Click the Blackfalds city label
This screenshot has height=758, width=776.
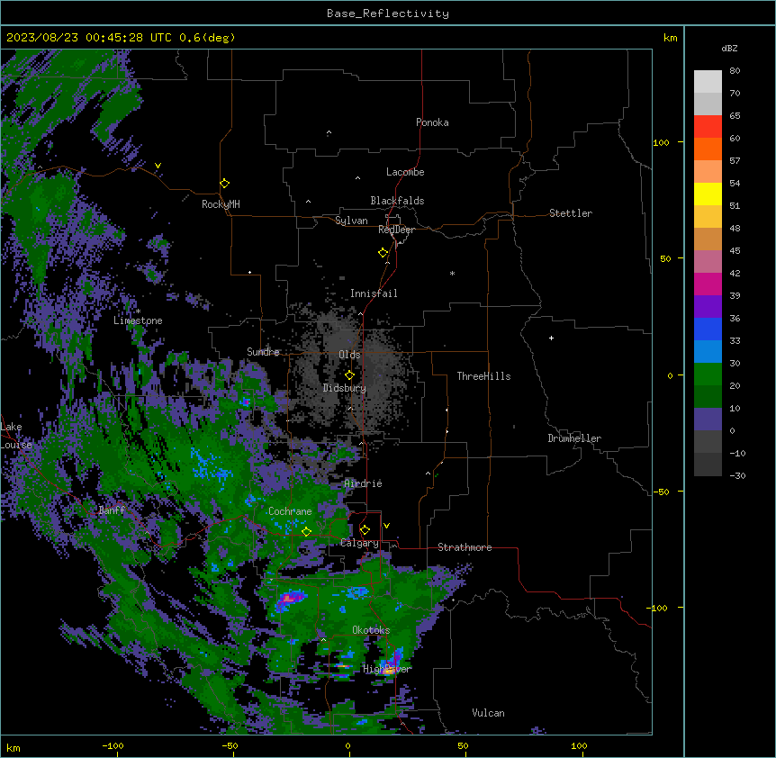coord(397,201)
